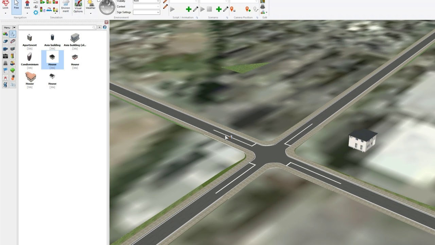The height and width of the screenshot is (245, 435).
Task: Open the Sign Settings dropdown
Action: point(146,12)
